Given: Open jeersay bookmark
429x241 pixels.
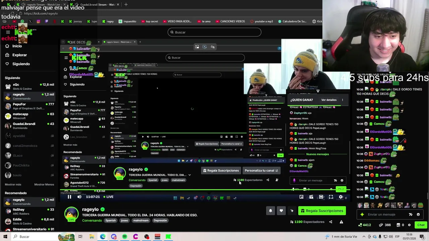Looking at the screenshot, I should tap(75, 21).
